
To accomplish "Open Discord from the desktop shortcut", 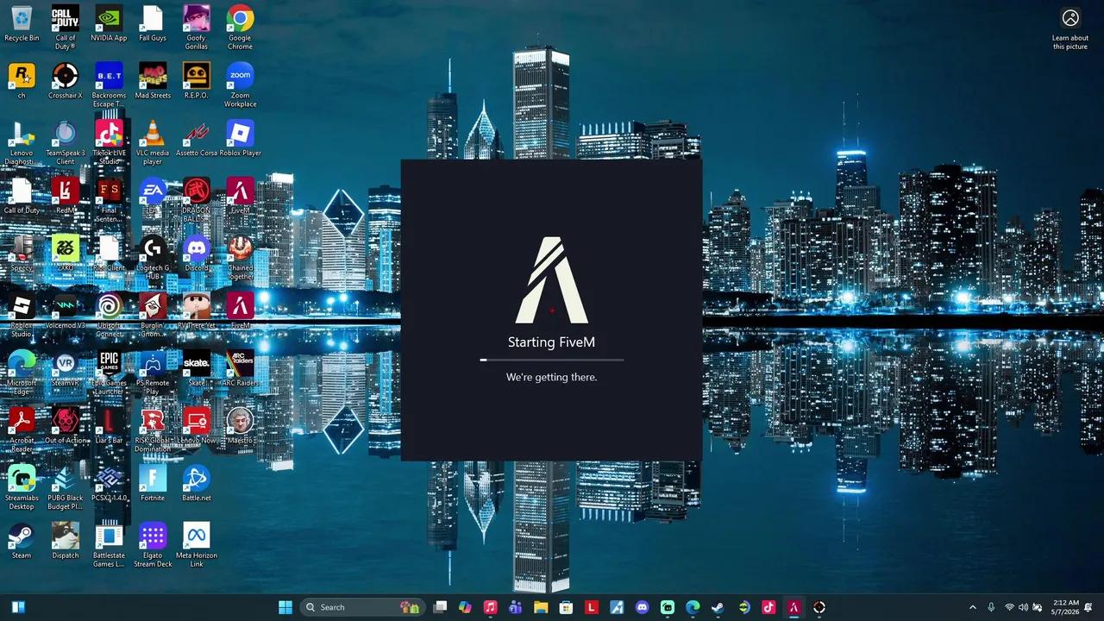I will coord(196,254).
